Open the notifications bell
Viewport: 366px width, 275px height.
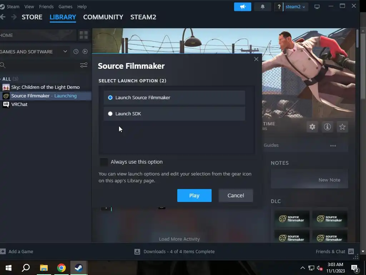pos(263,7)
